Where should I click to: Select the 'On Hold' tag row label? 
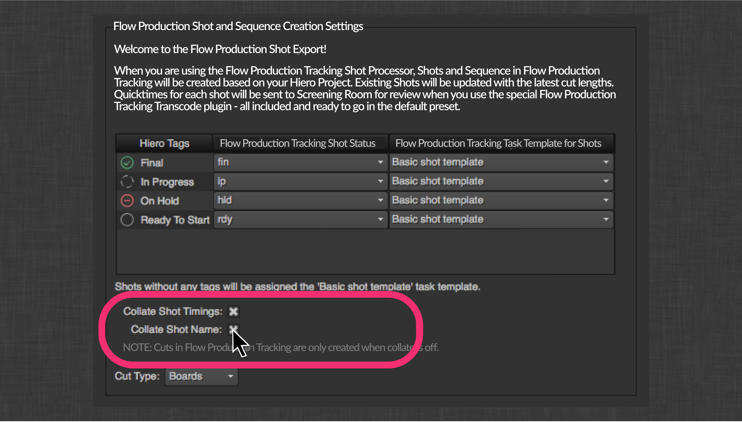click(160, 201)
